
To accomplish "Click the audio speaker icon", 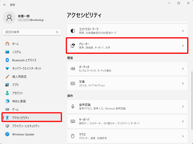I will (x=73, y=69).
